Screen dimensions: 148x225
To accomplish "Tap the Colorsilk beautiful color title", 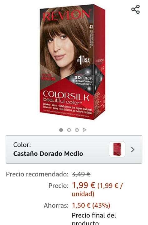I will pyautogui.click(x=66, y=98).
